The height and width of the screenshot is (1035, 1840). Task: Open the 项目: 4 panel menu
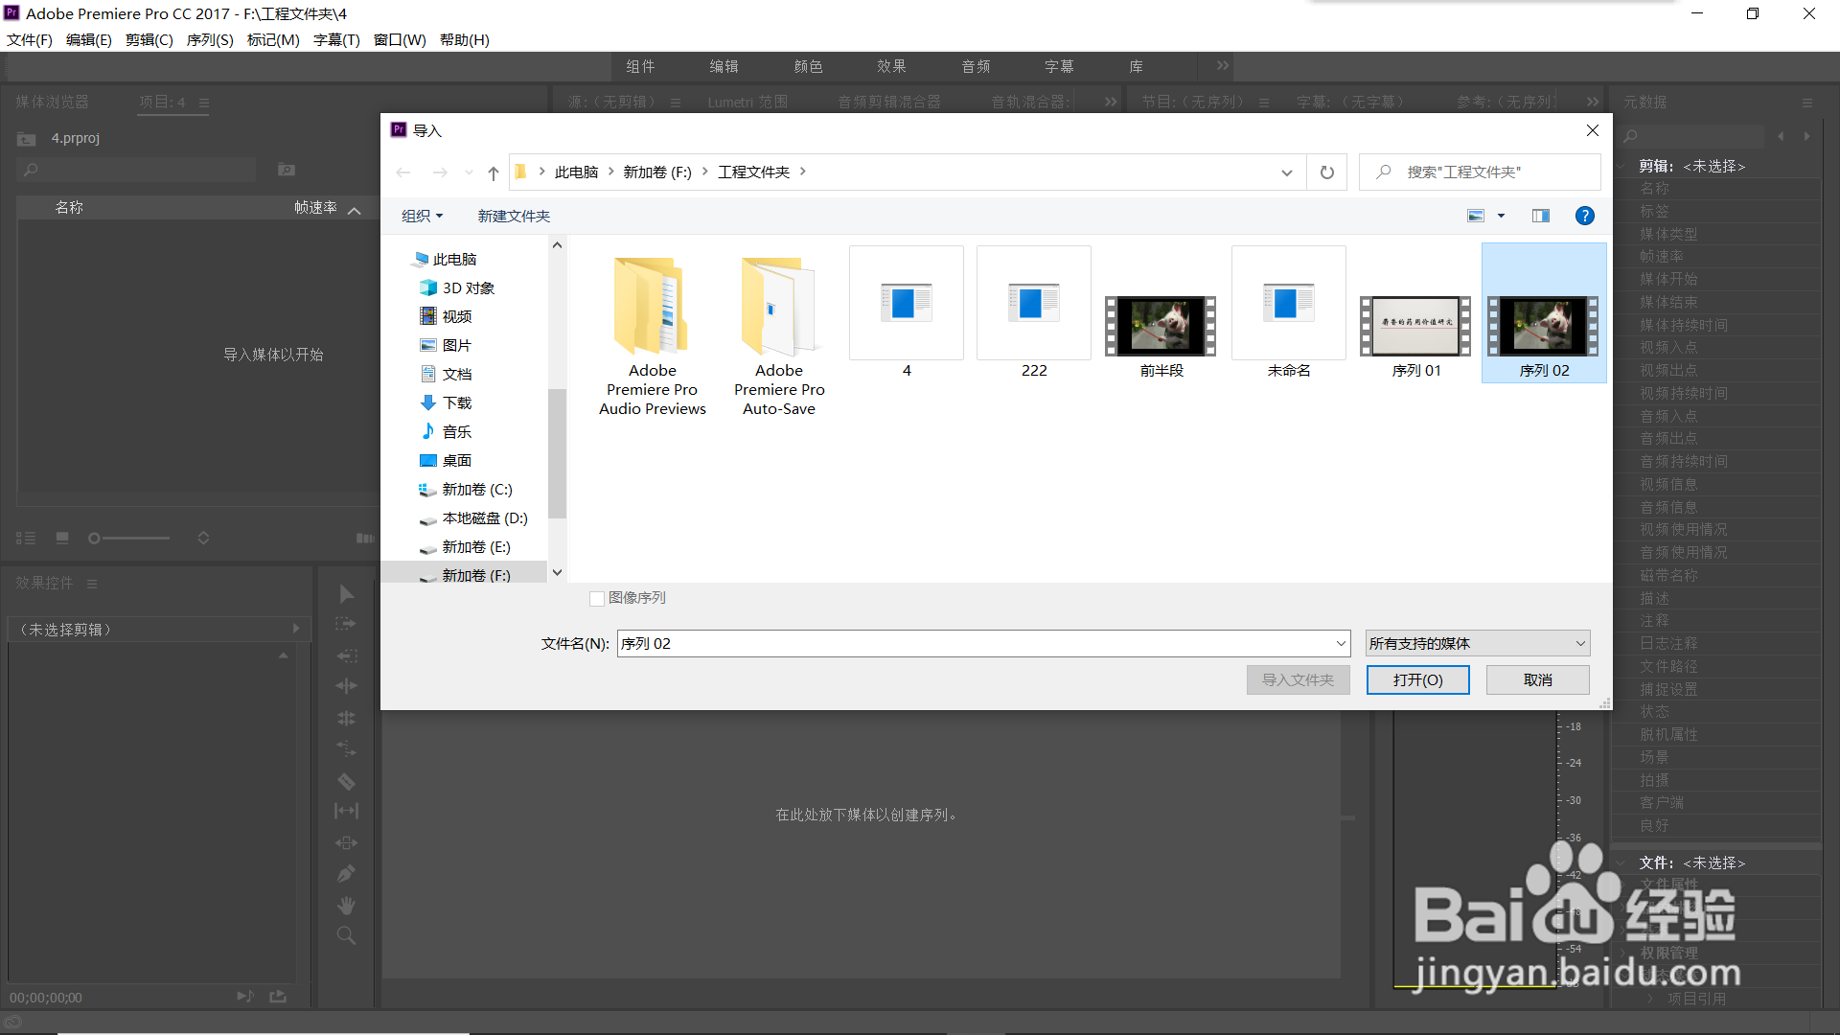coord(204,103)
